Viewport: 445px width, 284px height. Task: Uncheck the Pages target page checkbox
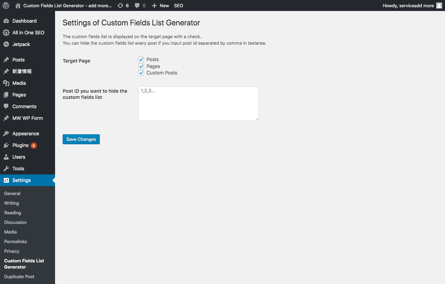pyautogui.click(x=141, y=66)
